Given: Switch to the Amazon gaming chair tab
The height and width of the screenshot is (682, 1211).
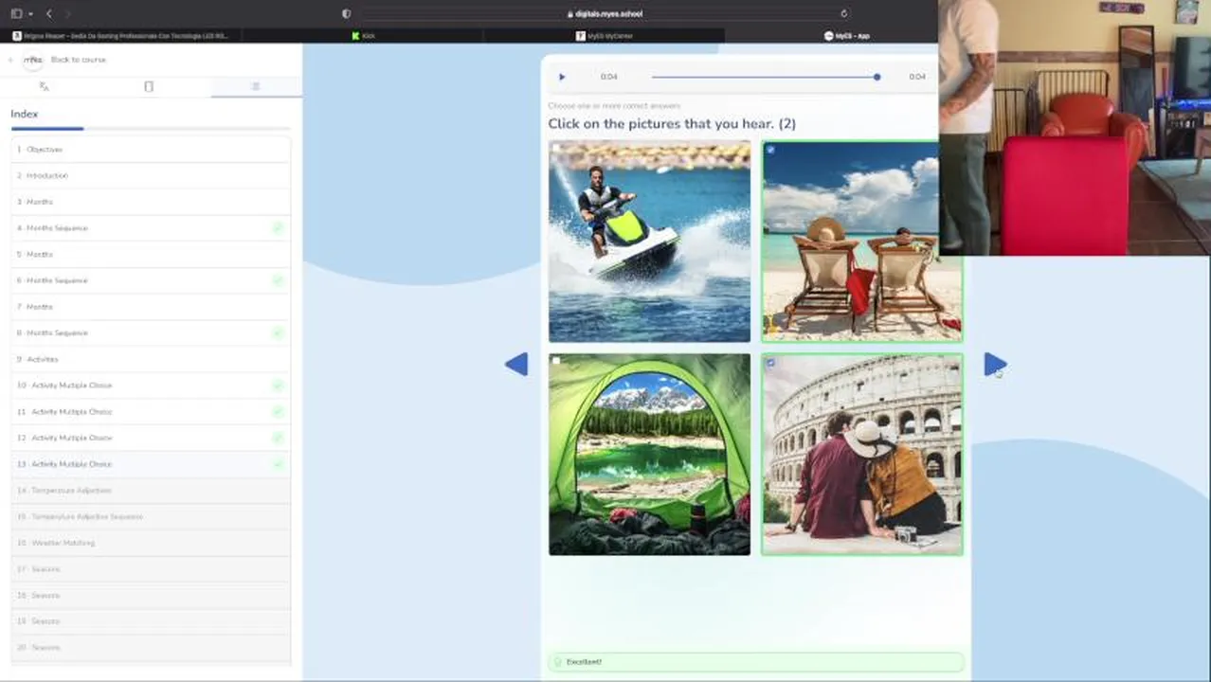Looking at the screenshot, I should pos(121,36).
